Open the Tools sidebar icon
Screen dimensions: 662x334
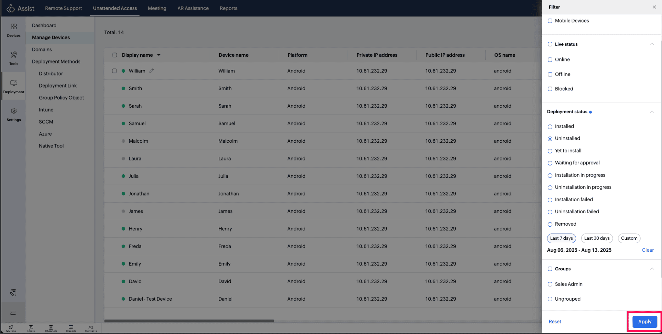point(14,58)
